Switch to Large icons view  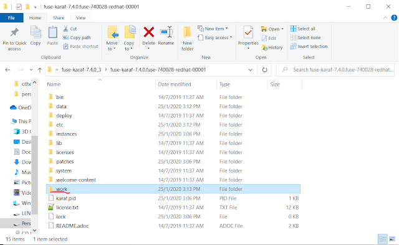392,239
